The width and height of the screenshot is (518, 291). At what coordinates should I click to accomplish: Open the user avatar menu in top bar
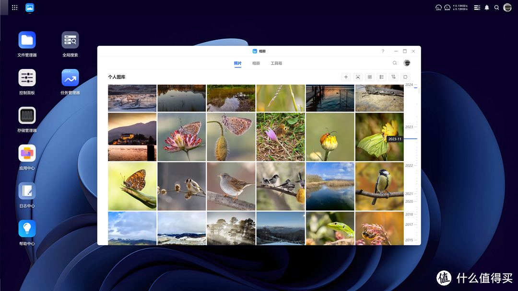507,7
